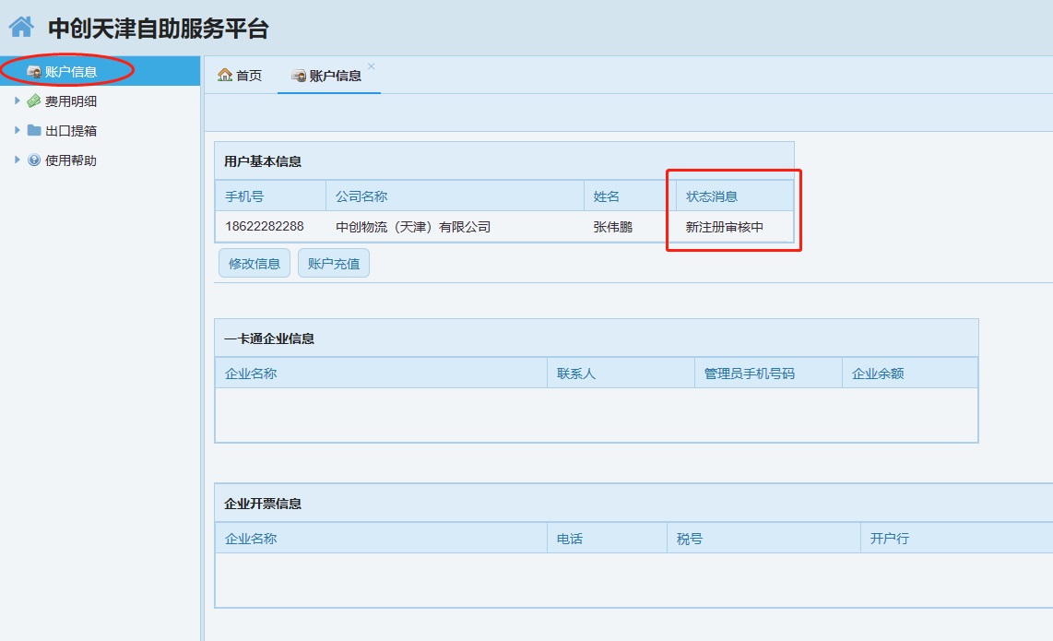Viewport: 1053px width, 641px height.
Task: Click the home icon beside the platform title
Action: (21, 27)
